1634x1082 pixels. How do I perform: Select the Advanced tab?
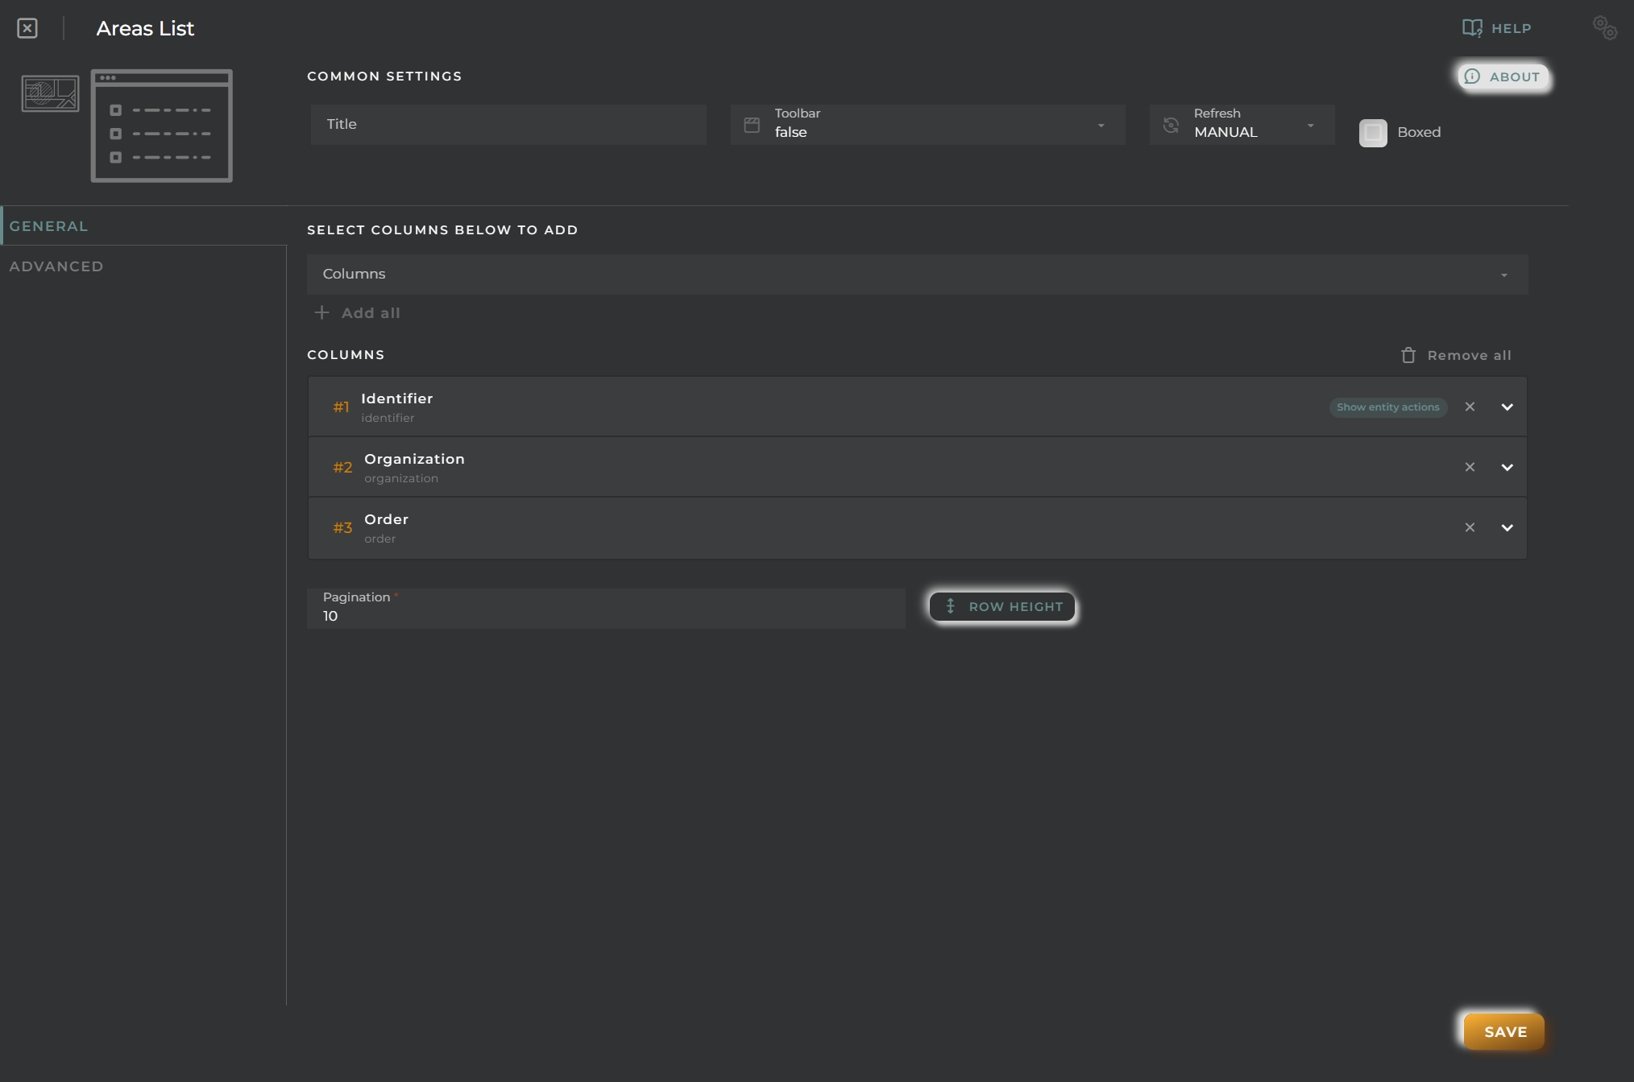pyautogui.click(x=56, y=264)
